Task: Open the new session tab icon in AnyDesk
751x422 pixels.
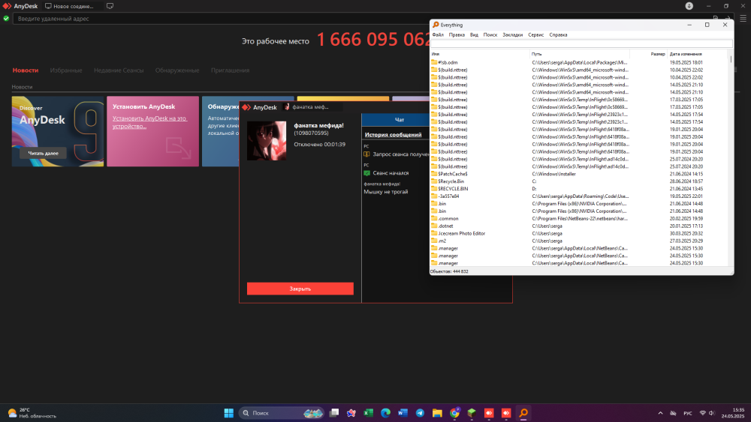Action: tap(110, 6)
